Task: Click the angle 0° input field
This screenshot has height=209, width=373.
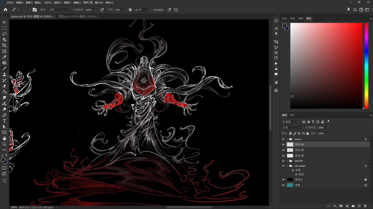Action: 143,10
